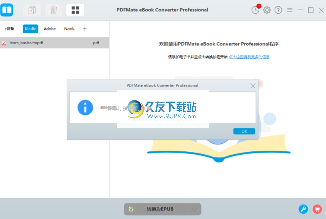This screenshot has height=219, width=326.
Task: Open the 点击这里得到更多的信息 link
Action: 249,57
